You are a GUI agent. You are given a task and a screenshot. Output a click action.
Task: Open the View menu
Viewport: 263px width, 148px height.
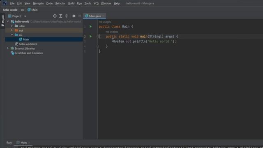[28, 3]
